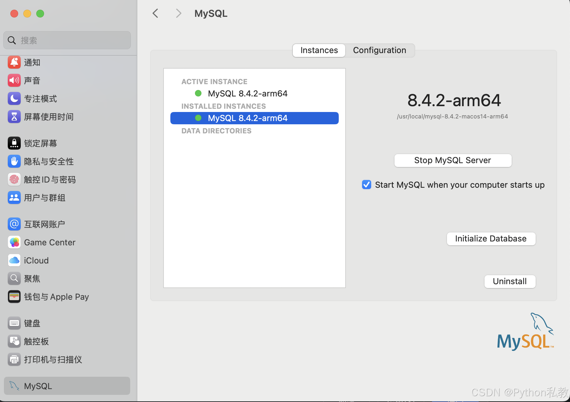570x402 pixels.
Task: Switch to the Instances tab
Action: pos(319,50)
